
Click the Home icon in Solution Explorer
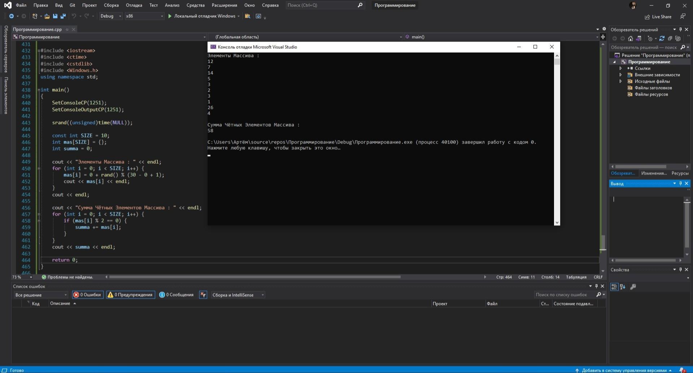click(x=631, y=39)
